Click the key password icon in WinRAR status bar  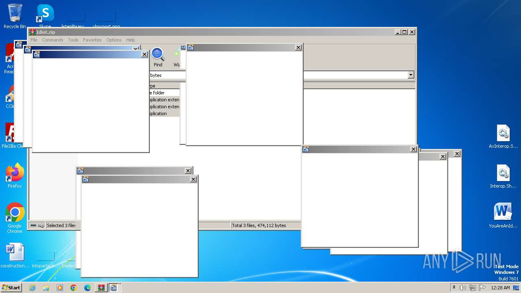(x=41, y=225)
